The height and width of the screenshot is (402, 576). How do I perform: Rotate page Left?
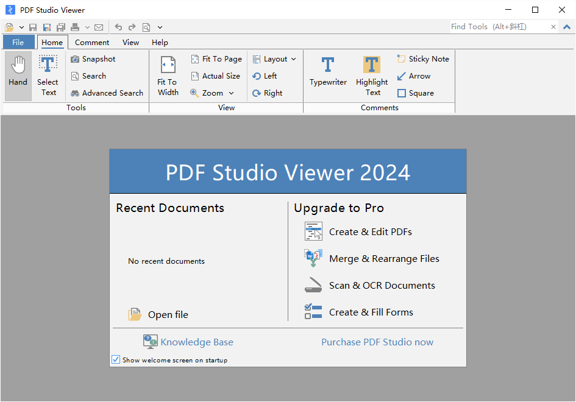click(x=265, y=76)
